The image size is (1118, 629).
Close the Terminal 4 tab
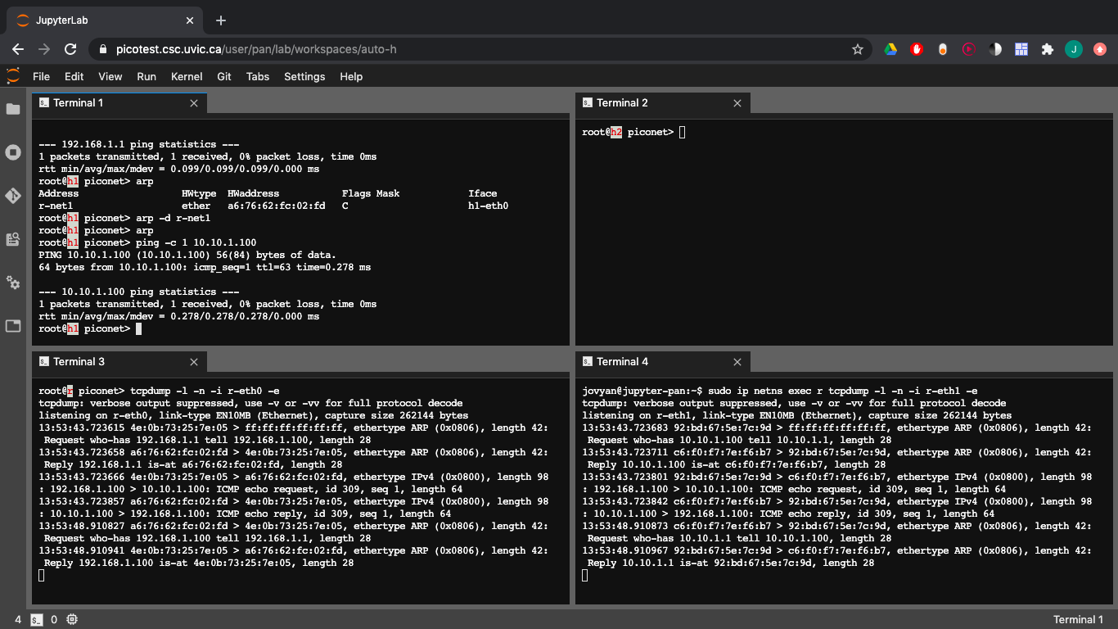[x=737, y=362]
